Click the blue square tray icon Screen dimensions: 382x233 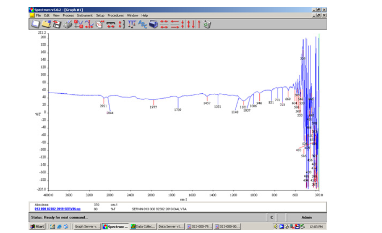coord(282,226)
